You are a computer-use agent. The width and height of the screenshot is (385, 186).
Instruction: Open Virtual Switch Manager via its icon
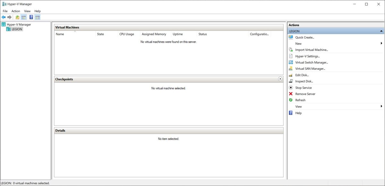click(x=291, y=62)
